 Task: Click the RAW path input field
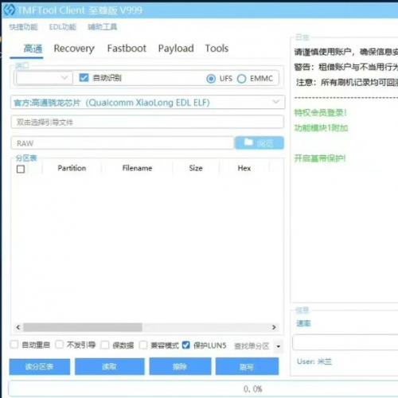[x=123, y=143]
